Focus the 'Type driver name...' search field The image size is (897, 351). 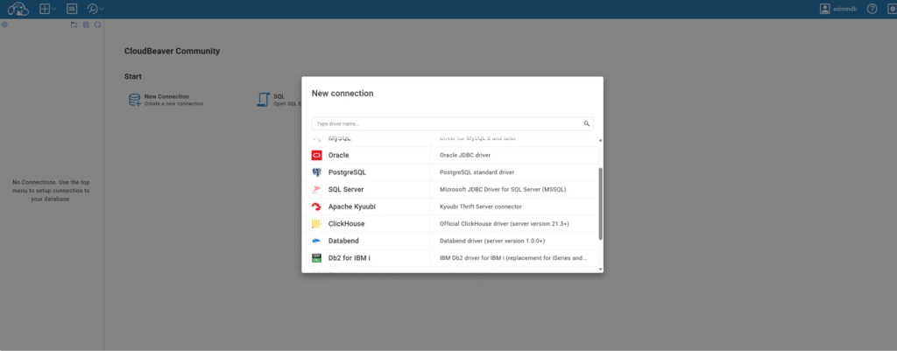(452, 123)
